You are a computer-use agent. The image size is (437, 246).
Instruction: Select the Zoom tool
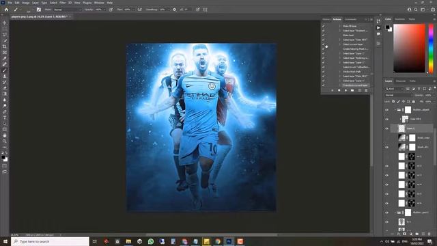click(5, 141)
